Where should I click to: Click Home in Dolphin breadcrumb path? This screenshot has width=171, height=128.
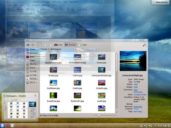[x=44, y=49]
